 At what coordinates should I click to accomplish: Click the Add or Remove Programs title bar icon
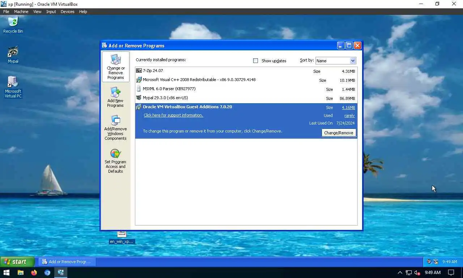105,45
